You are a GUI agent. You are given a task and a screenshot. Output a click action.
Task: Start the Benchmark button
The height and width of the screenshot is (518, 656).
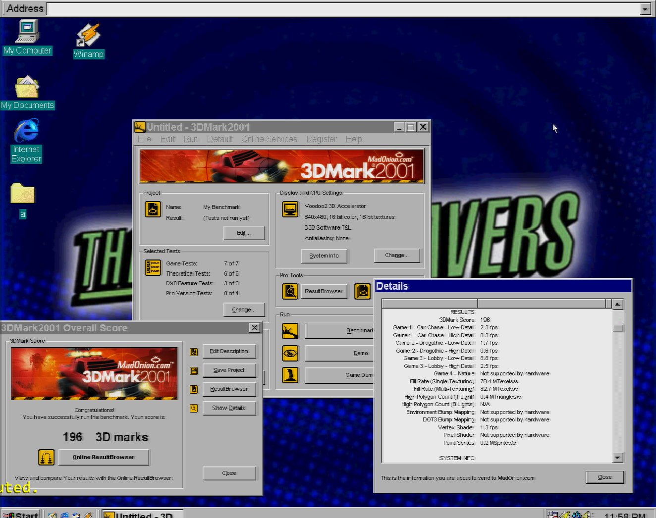pyautogui.click(x=339, y=331)
